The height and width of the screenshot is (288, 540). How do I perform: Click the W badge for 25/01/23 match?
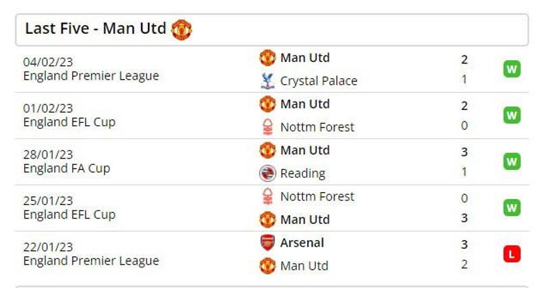pyautogui.click(x=512, y=208)
